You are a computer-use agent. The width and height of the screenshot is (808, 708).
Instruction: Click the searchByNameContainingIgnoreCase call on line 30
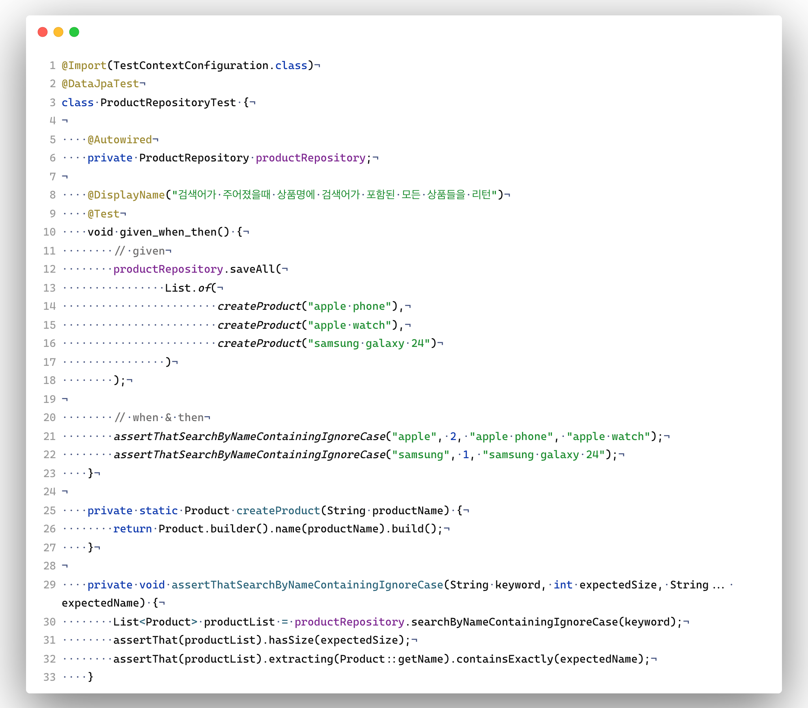514,622
